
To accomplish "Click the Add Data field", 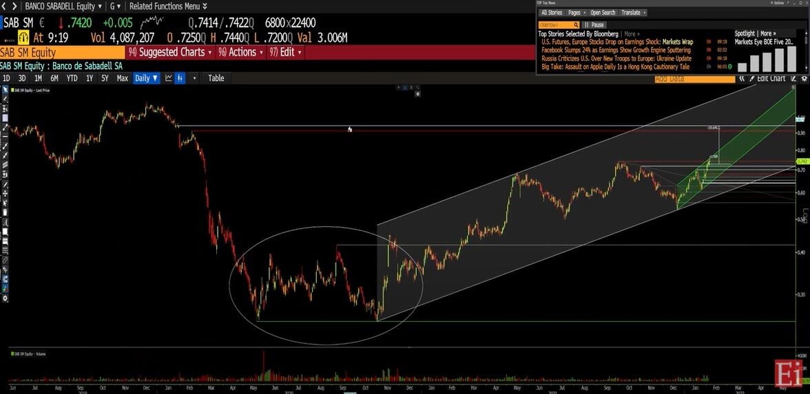I will 694,78.
